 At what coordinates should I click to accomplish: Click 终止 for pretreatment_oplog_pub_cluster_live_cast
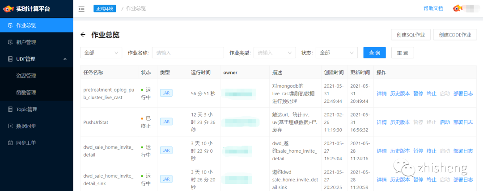[431, 93]
